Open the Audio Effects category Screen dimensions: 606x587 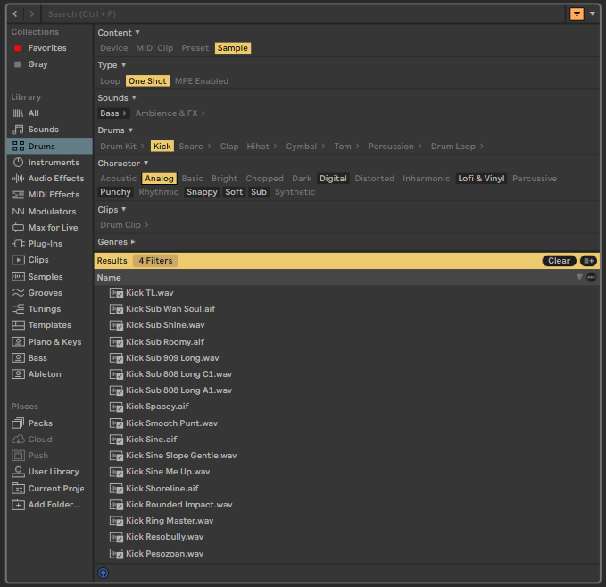tap(48, 179)
